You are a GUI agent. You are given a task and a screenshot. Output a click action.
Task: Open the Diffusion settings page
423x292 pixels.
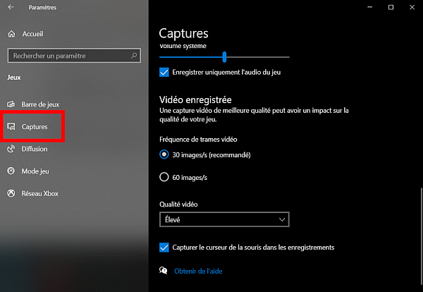click(x=35, y=149)
